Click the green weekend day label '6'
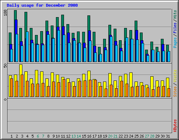179x140 pixels. [38, 136]
